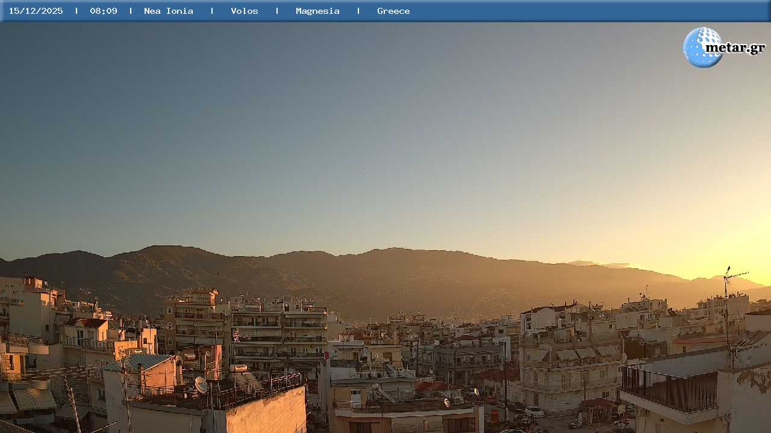Click the Greece label in the header

pos(393,11)
